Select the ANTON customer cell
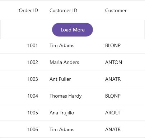Image resolution: width=145 pixels, height=138 pixels. coord(113,62)
